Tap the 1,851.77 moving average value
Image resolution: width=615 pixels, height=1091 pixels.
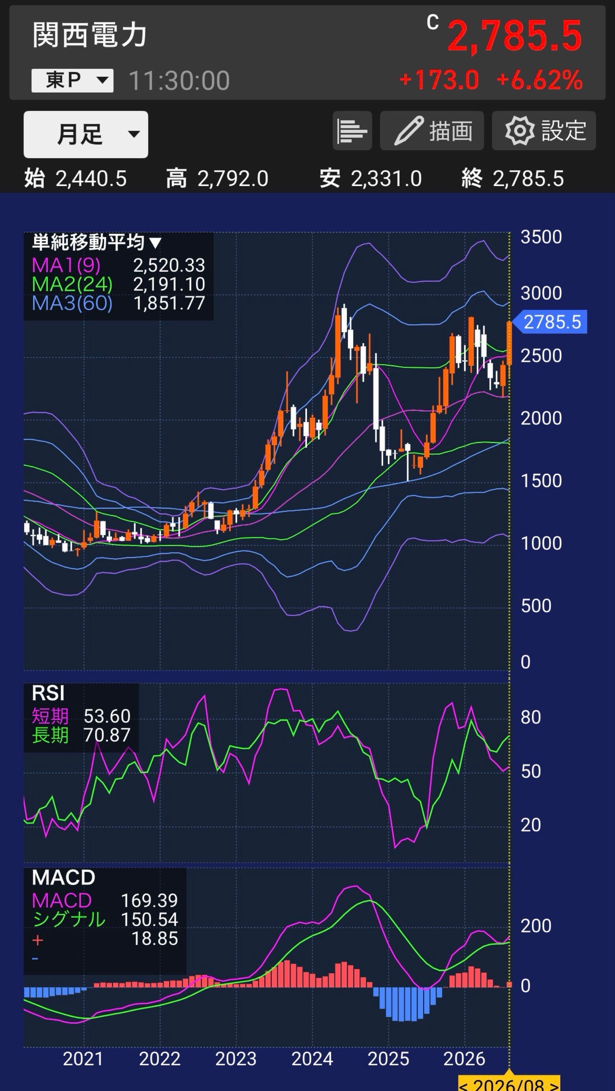(x=169, y=303)
